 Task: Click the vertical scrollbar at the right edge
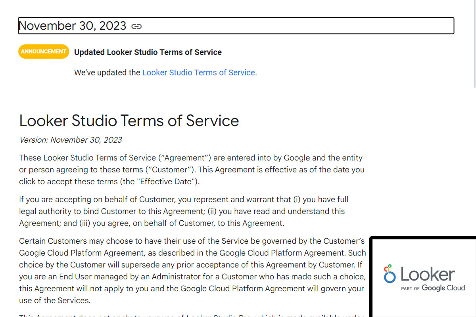point(475,44)
